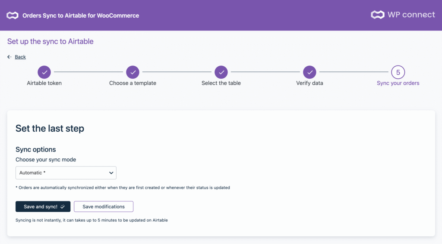
Task: Click the Orders Sync to Airtable for WooCommerce title
Action: [81, 15]
